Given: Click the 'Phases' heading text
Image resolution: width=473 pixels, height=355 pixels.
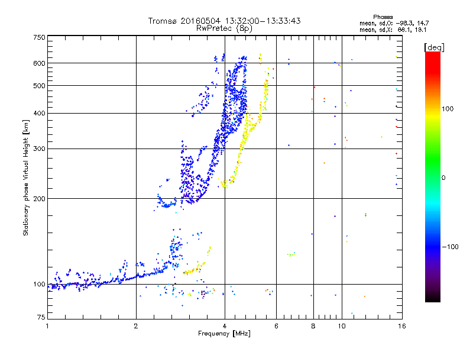Looking at the screenshot, I should [x=383, y=17].
